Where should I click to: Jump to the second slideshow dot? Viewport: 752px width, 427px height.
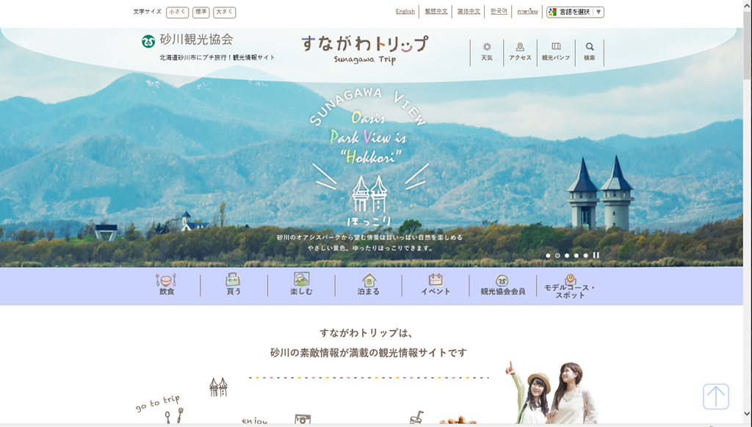point(557,255)
